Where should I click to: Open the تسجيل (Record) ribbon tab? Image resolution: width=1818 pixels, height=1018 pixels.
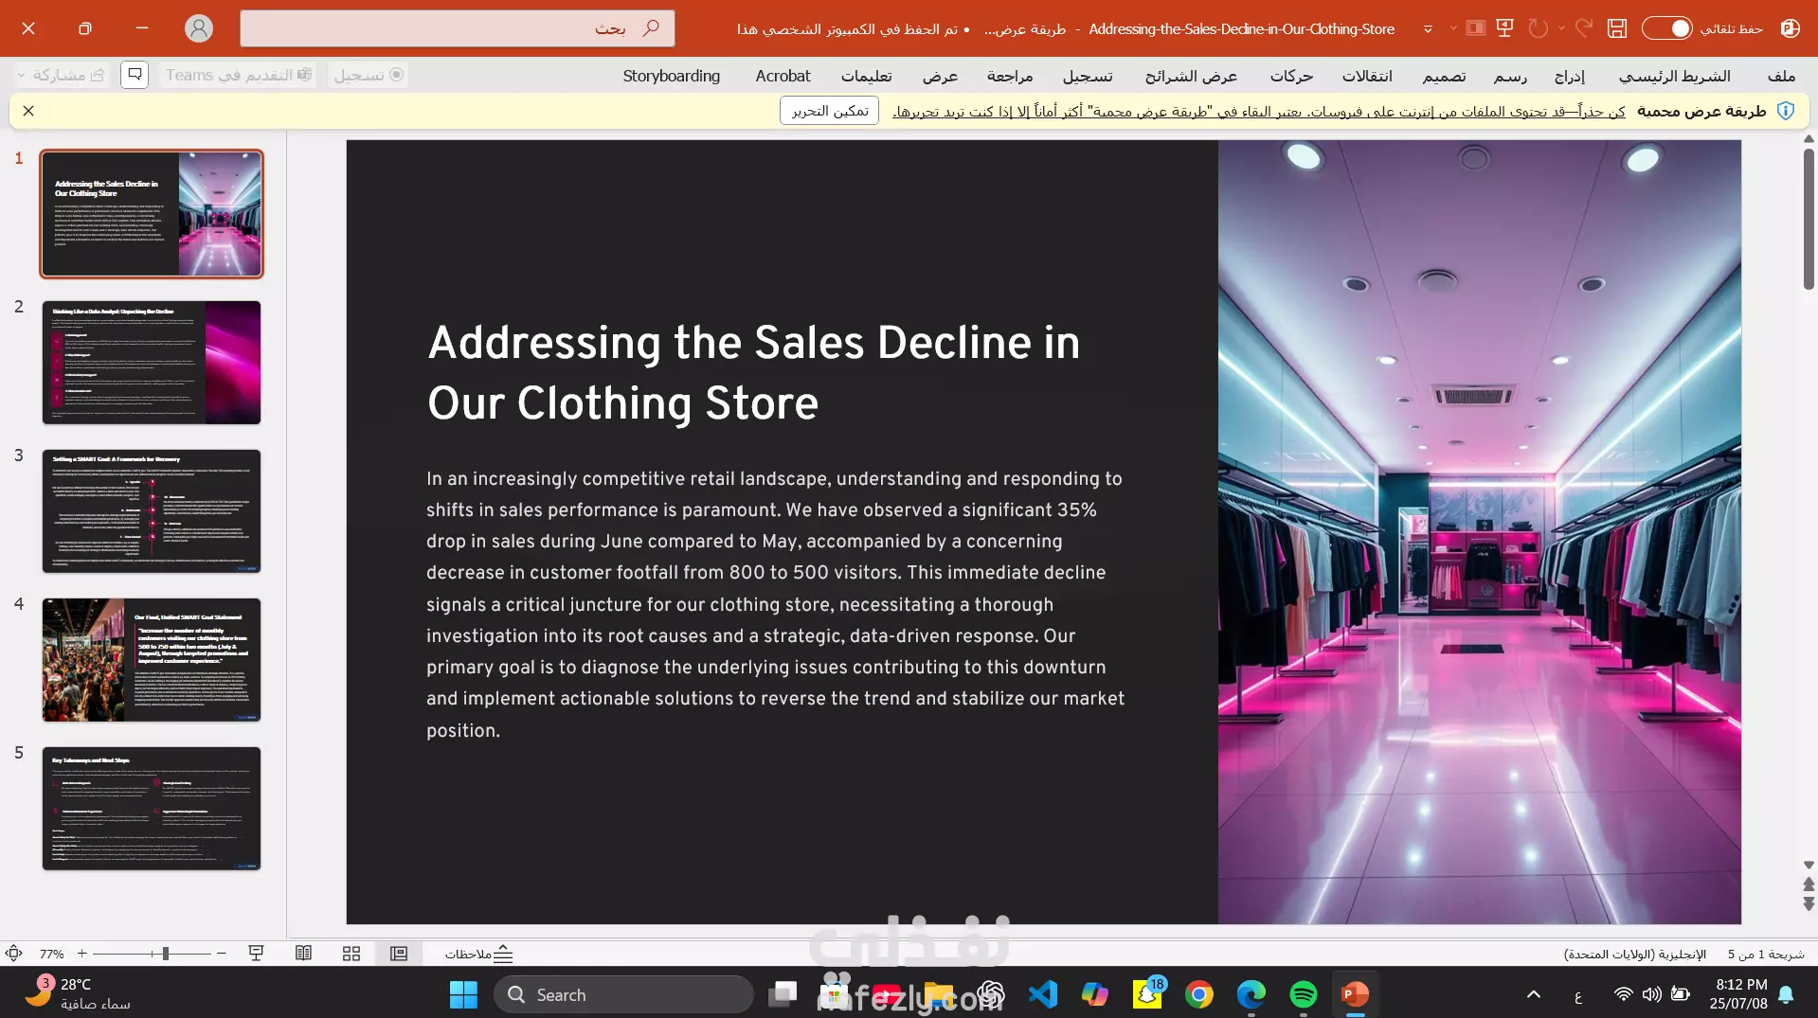coord(1088,76)
